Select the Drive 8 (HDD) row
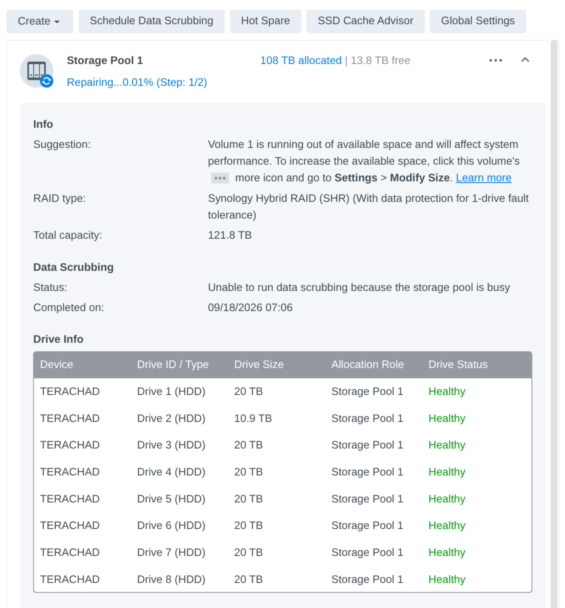The height and width of the screenshot is (608, 565). pyautogui.click(x=283, y=579)
